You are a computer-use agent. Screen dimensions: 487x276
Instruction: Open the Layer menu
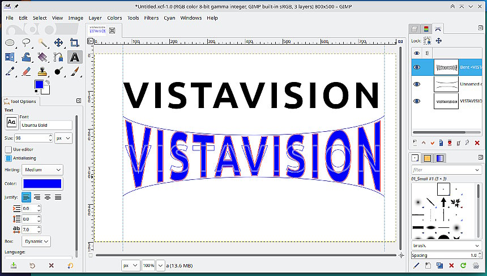(x=95, y=18)
